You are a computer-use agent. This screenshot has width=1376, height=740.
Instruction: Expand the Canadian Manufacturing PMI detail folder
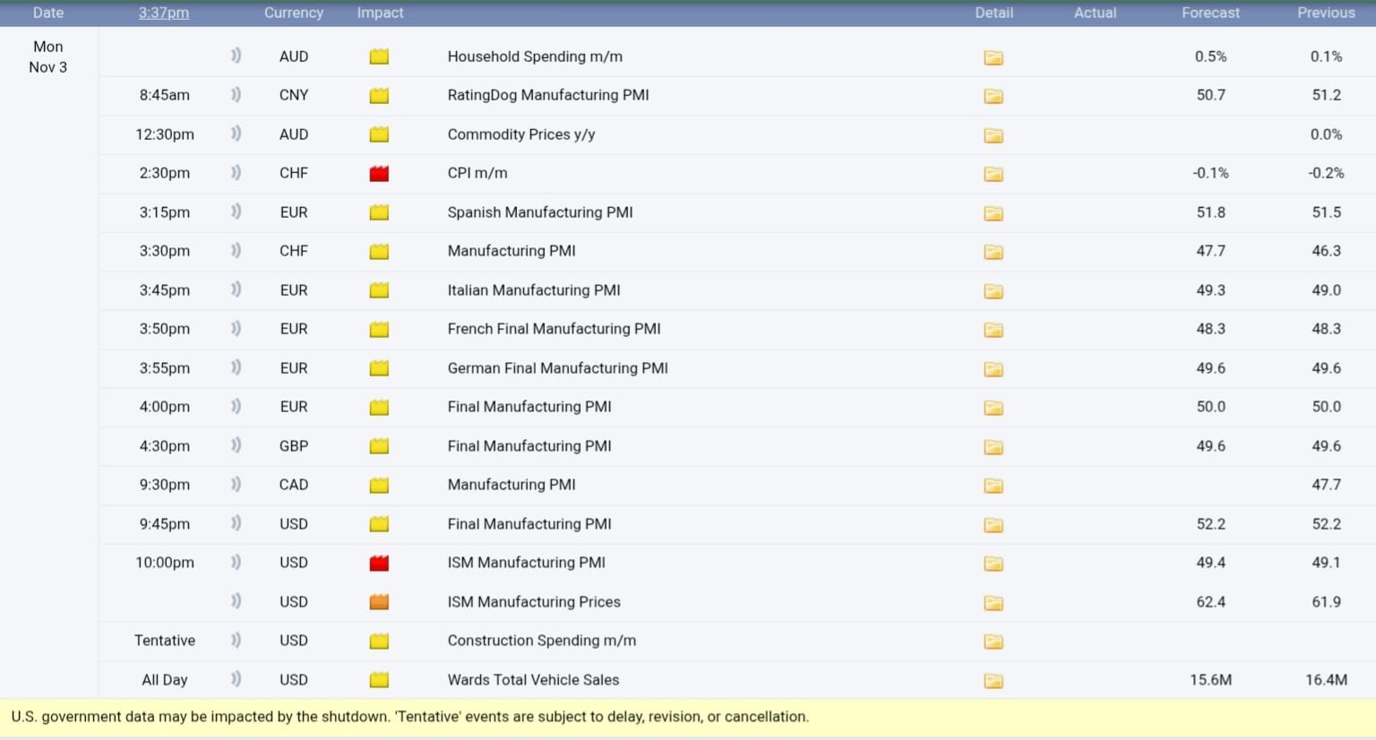pyautogui.click(x=993, y=486)
